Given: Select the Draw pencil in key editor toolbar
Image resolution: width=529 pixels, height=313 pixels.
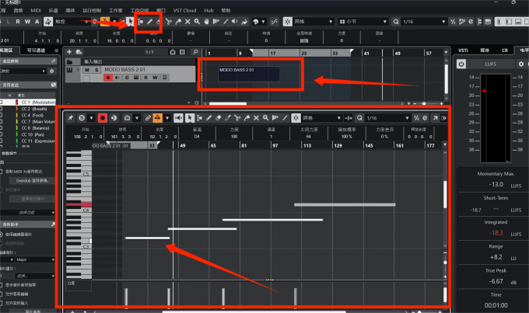Looking at the screenshot, I should [x=208, y=118].
